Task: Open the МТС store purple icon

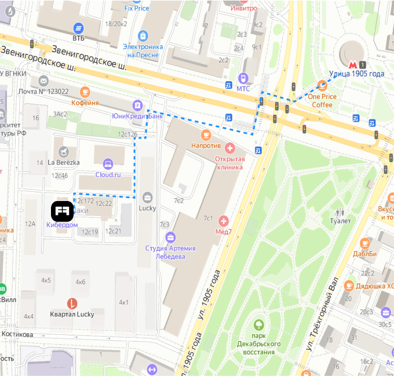Action: [x=243, y=78]
